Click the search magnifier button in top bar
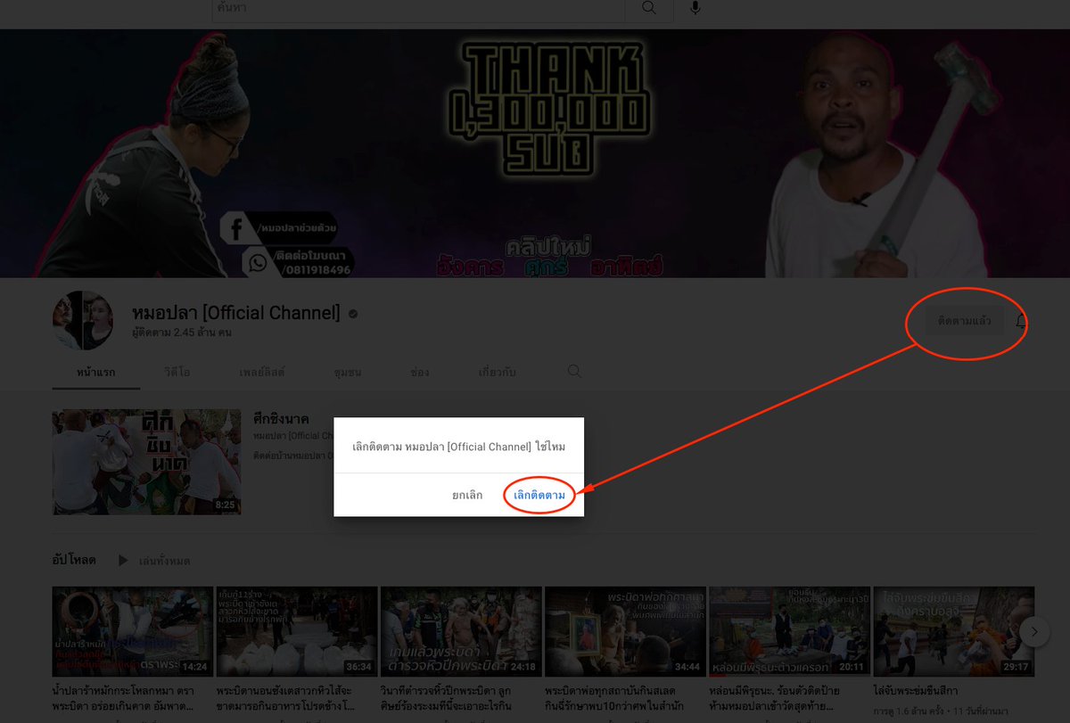Screen dimensions: 1070x723 (649, 8)
